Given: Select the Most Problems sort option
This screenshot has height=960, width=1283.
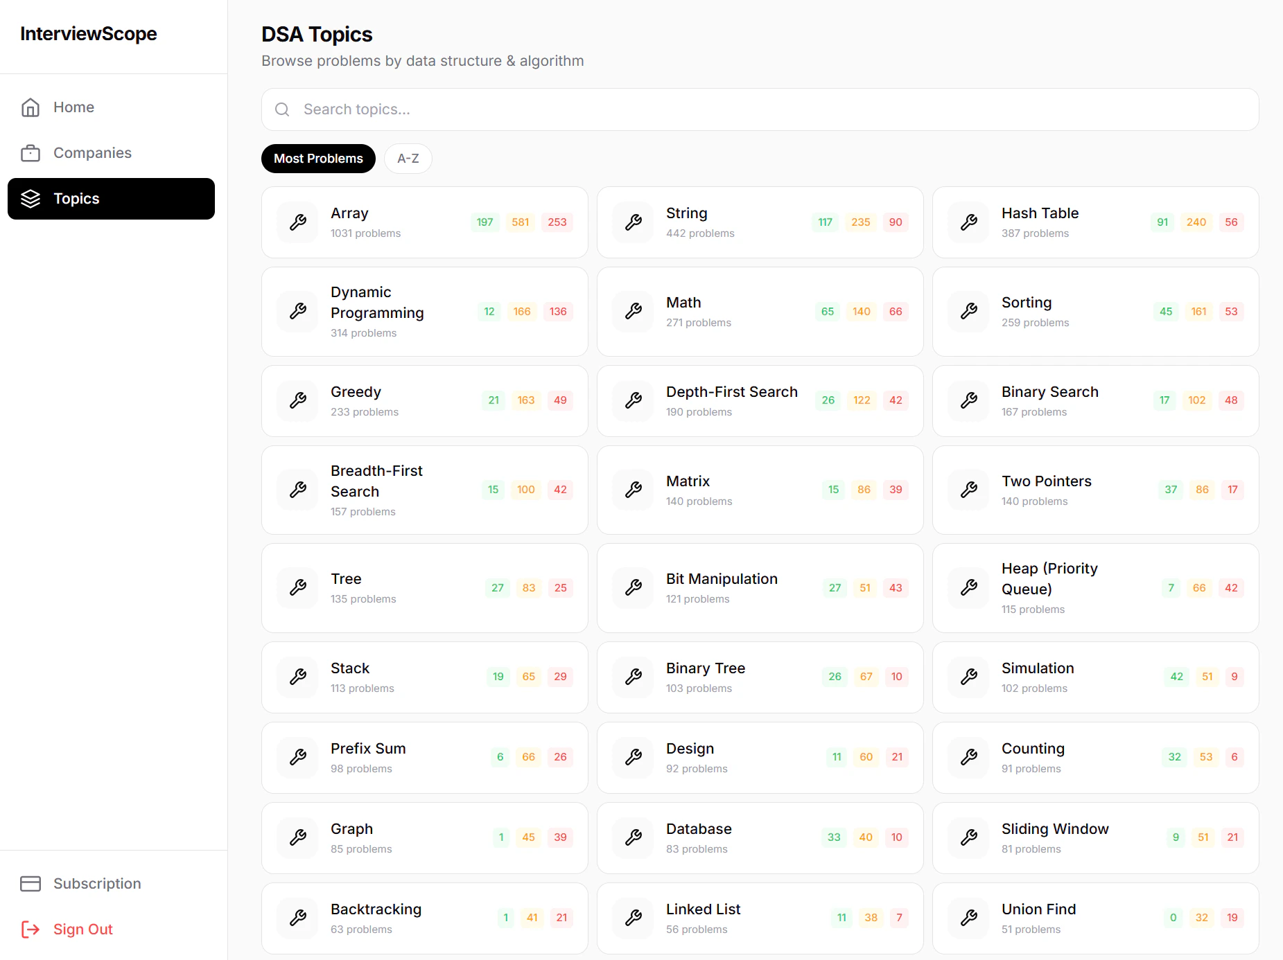Looking at the screenshot, I should pos(318,159).
